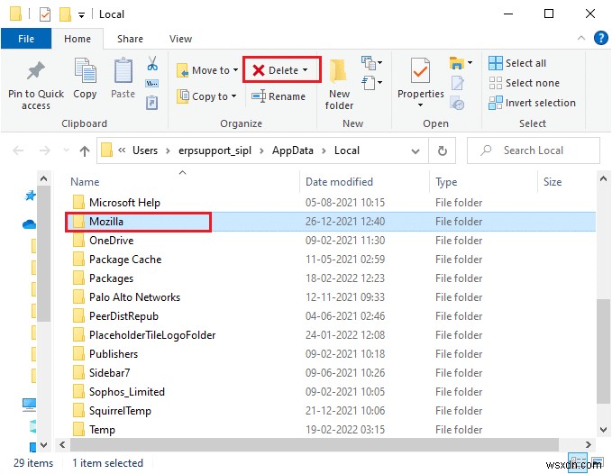
Task: Open the Move to dropdown
Action: [x=207, y=70]
